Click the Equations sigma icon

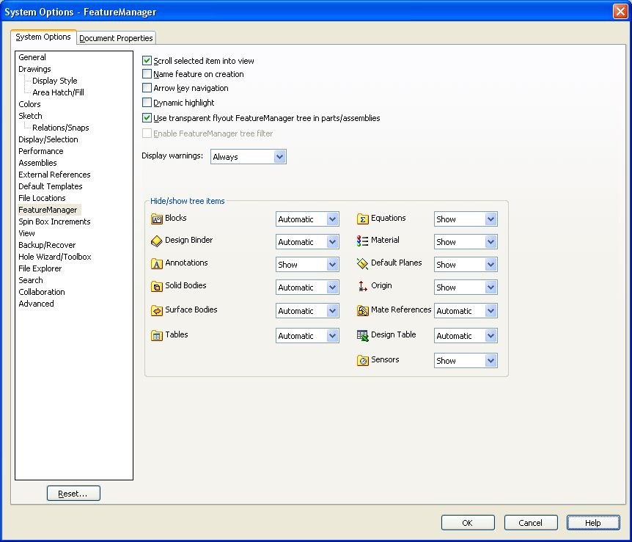click(x=363, y=219)
